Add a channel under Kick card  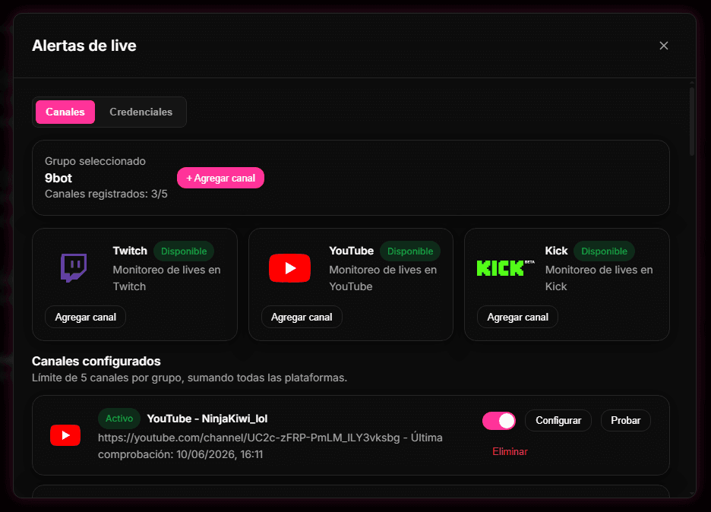pos(517,317)
